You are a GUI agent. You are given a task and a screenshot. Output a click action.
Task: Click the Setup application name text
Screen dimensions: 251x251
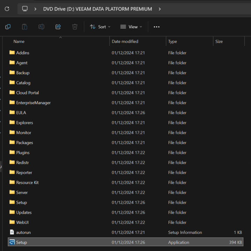[22, 242]
